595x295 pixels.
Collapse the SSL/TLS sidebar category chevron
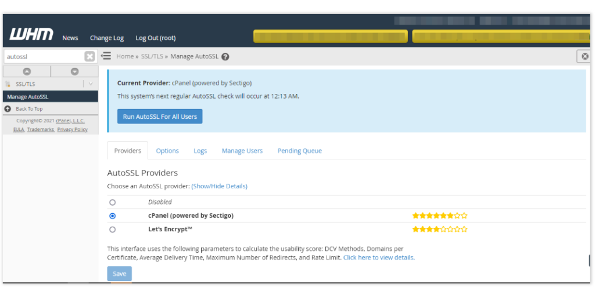point(91,84)
